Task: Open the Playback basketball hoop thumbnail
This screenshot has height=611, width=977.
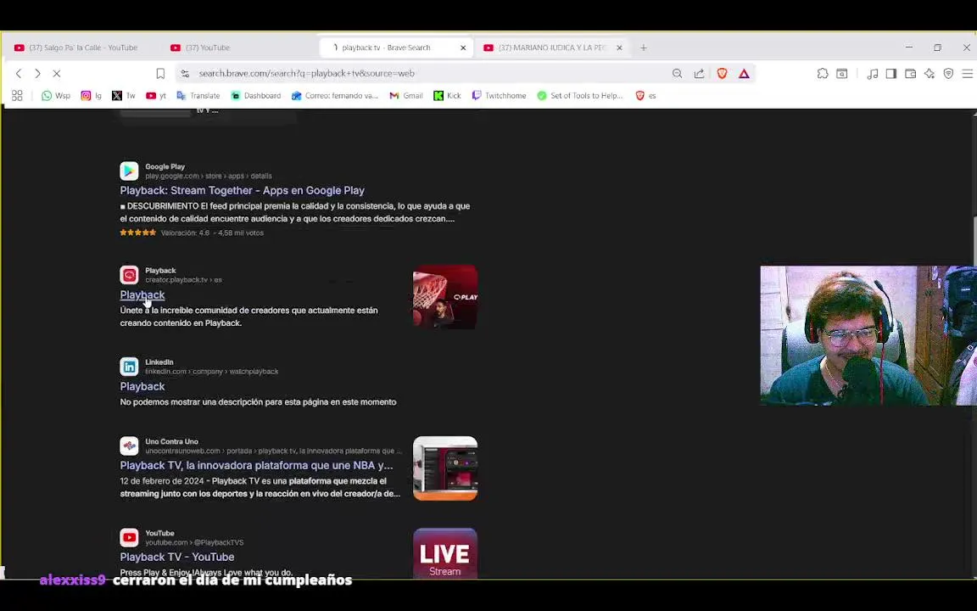Action: [445, 297]
